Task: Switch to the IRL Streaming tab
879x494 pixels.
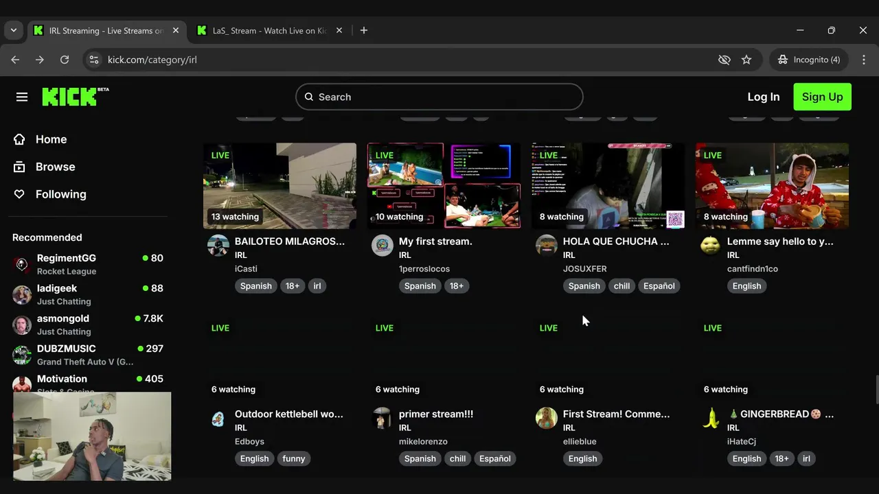Action: tap(106, 30)
